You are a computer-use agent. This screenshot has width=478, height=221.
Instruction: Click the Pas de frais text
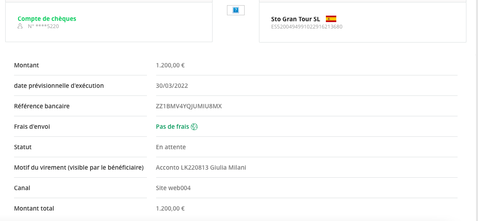tap(173, 127)
